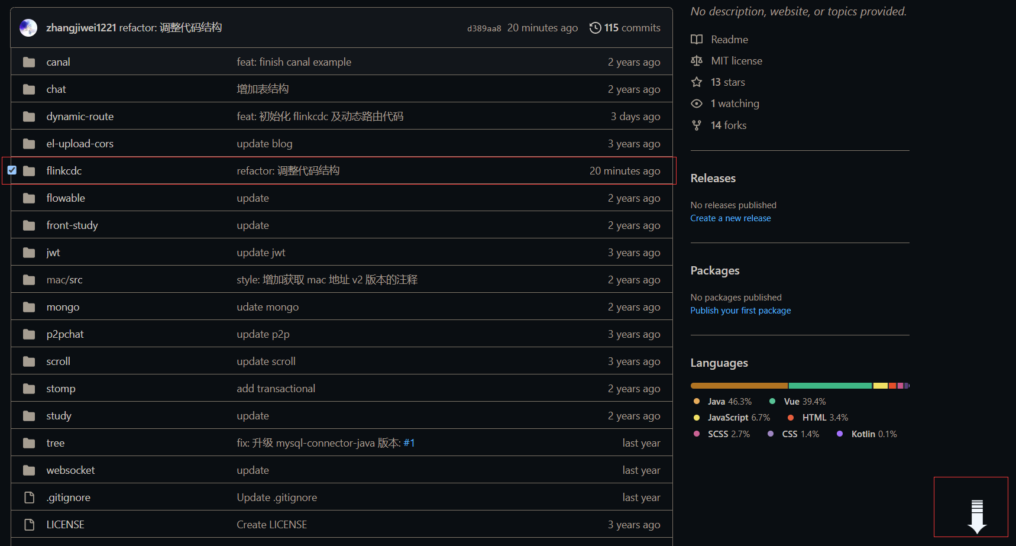
Task: Click the front-study folder icon
Action: 29,225
